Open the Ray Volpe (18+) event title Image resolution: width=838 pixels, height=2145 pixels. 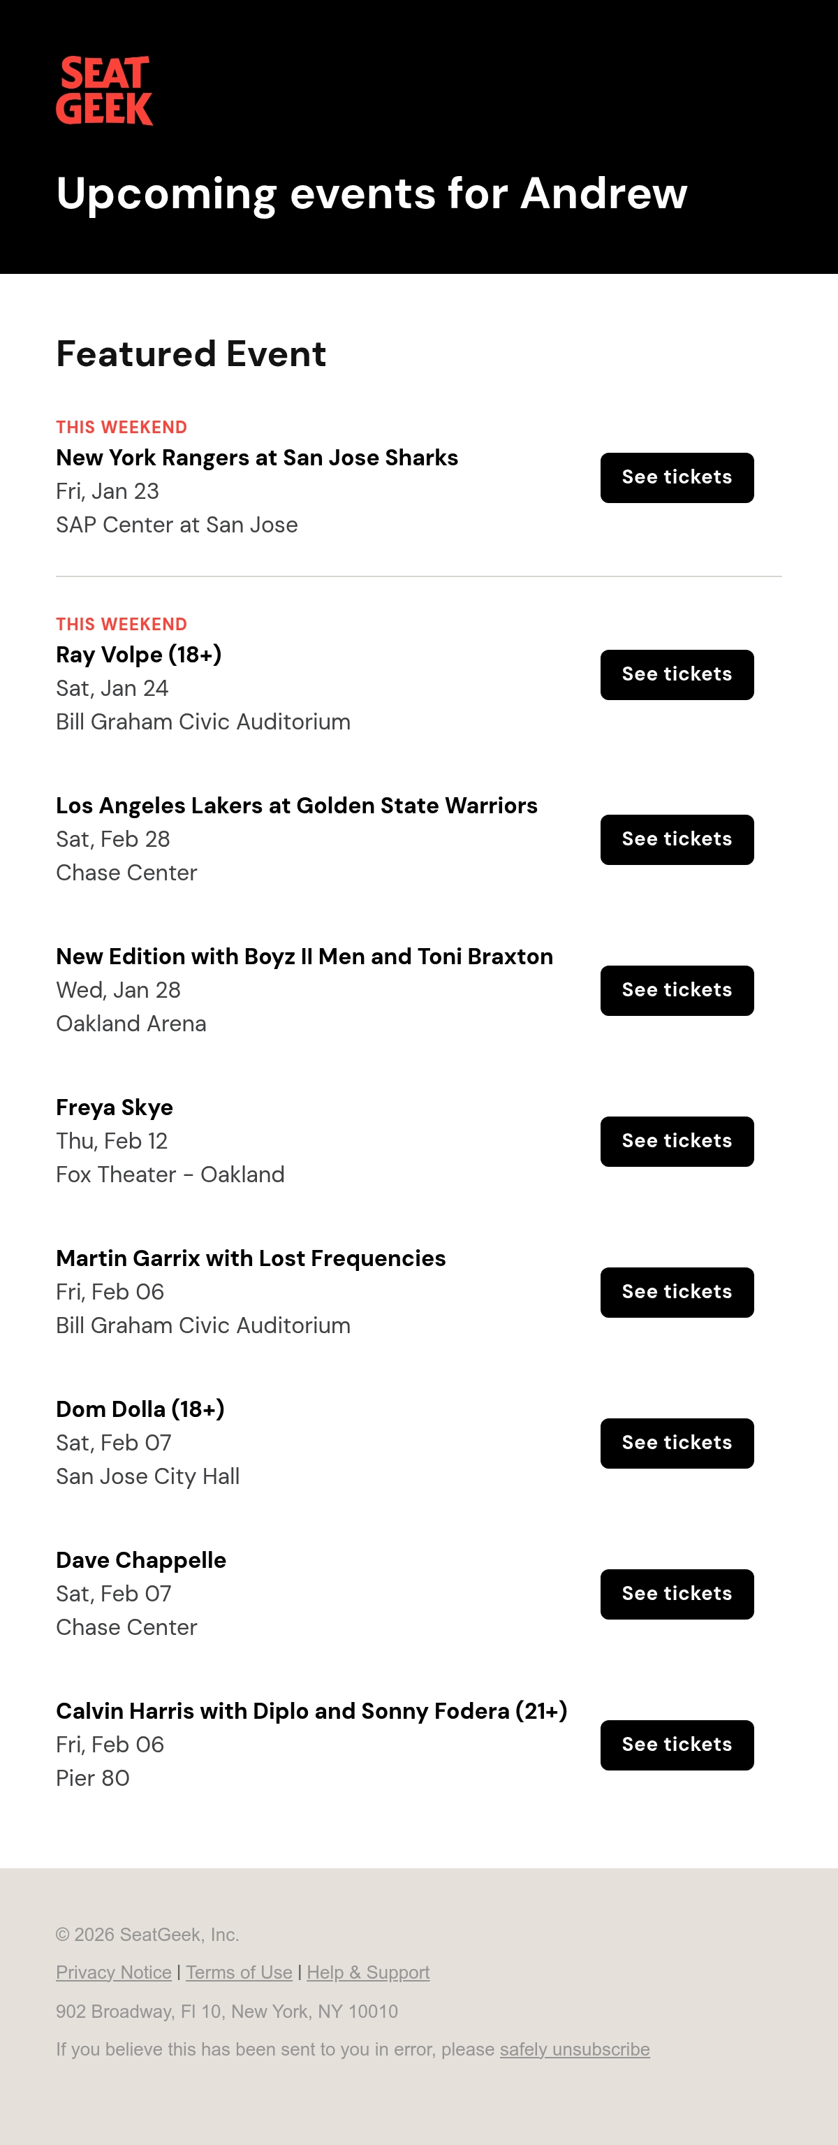click(138, 655)
